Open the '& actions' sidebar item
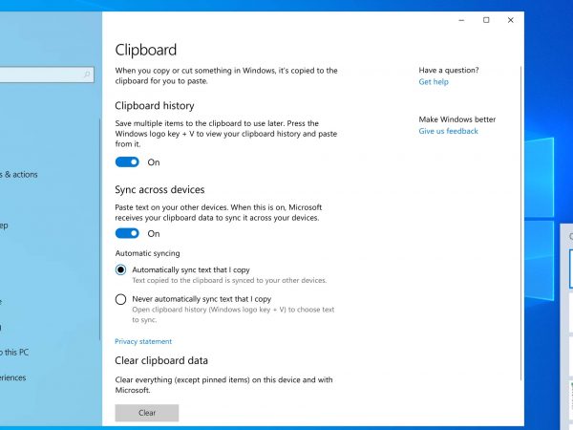 19,175
